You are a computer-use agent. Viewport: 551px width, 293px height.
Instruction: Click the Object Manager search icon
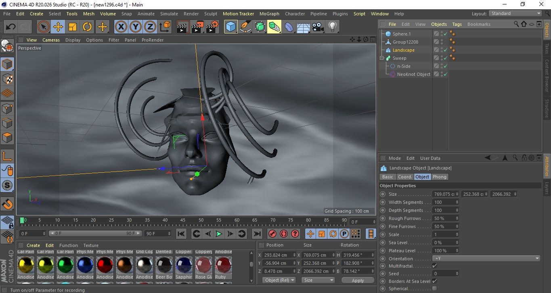pyautogui.click(x=516, y=24)
